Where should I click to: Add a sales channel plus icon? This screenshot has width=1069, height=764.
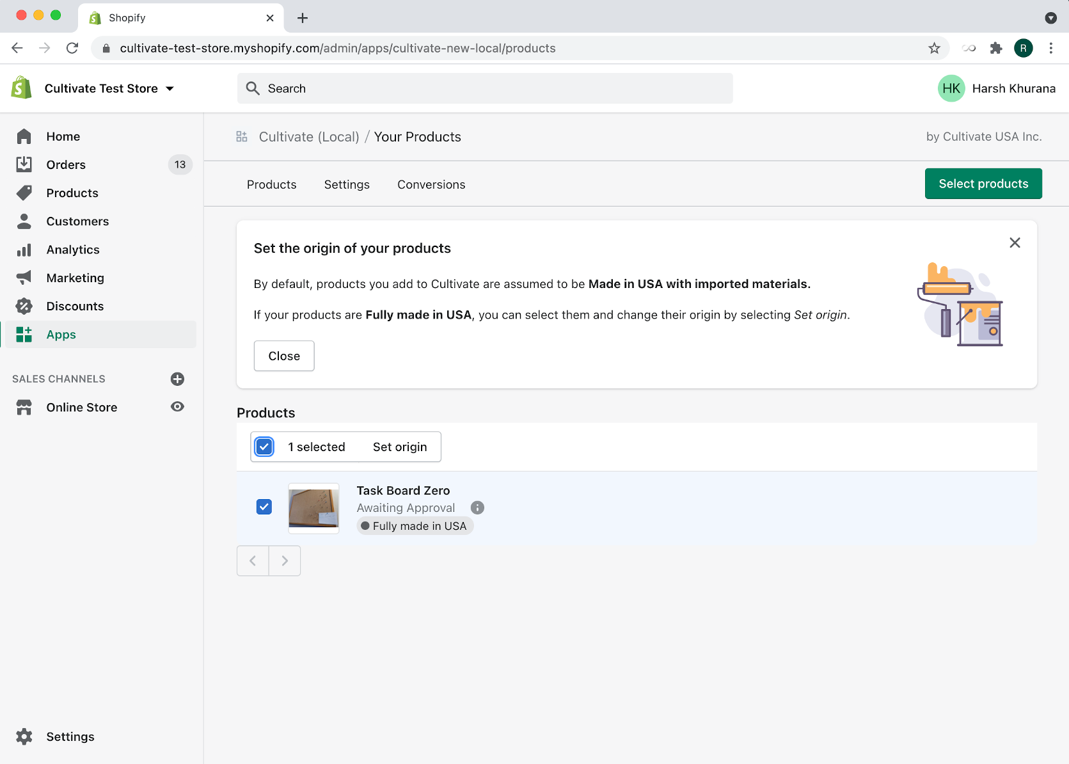pos(178,379)
